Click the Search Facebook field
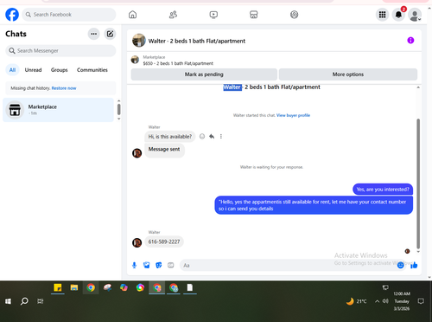 tap(69, 15)
